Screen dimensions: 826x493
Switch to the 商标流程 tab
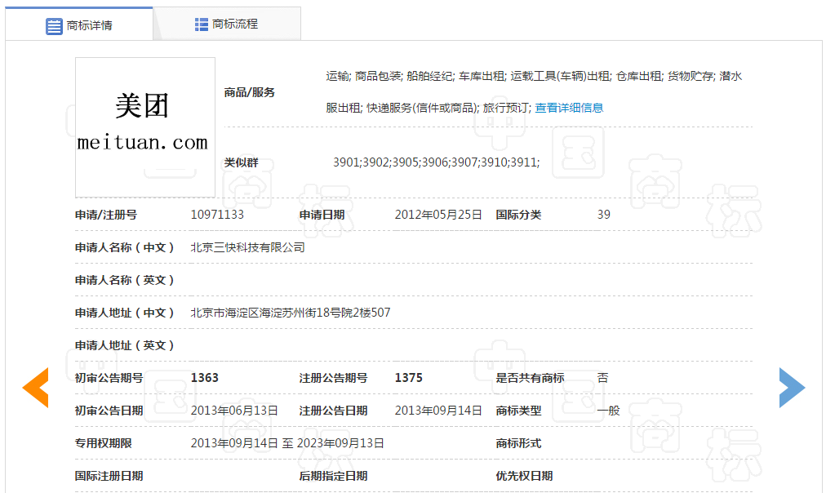(x=227, y=24)
